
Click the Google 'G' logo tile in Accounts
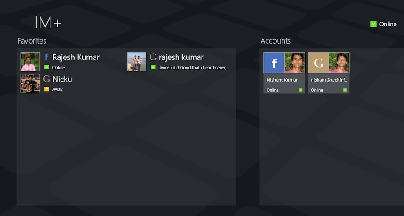[318, 63]
